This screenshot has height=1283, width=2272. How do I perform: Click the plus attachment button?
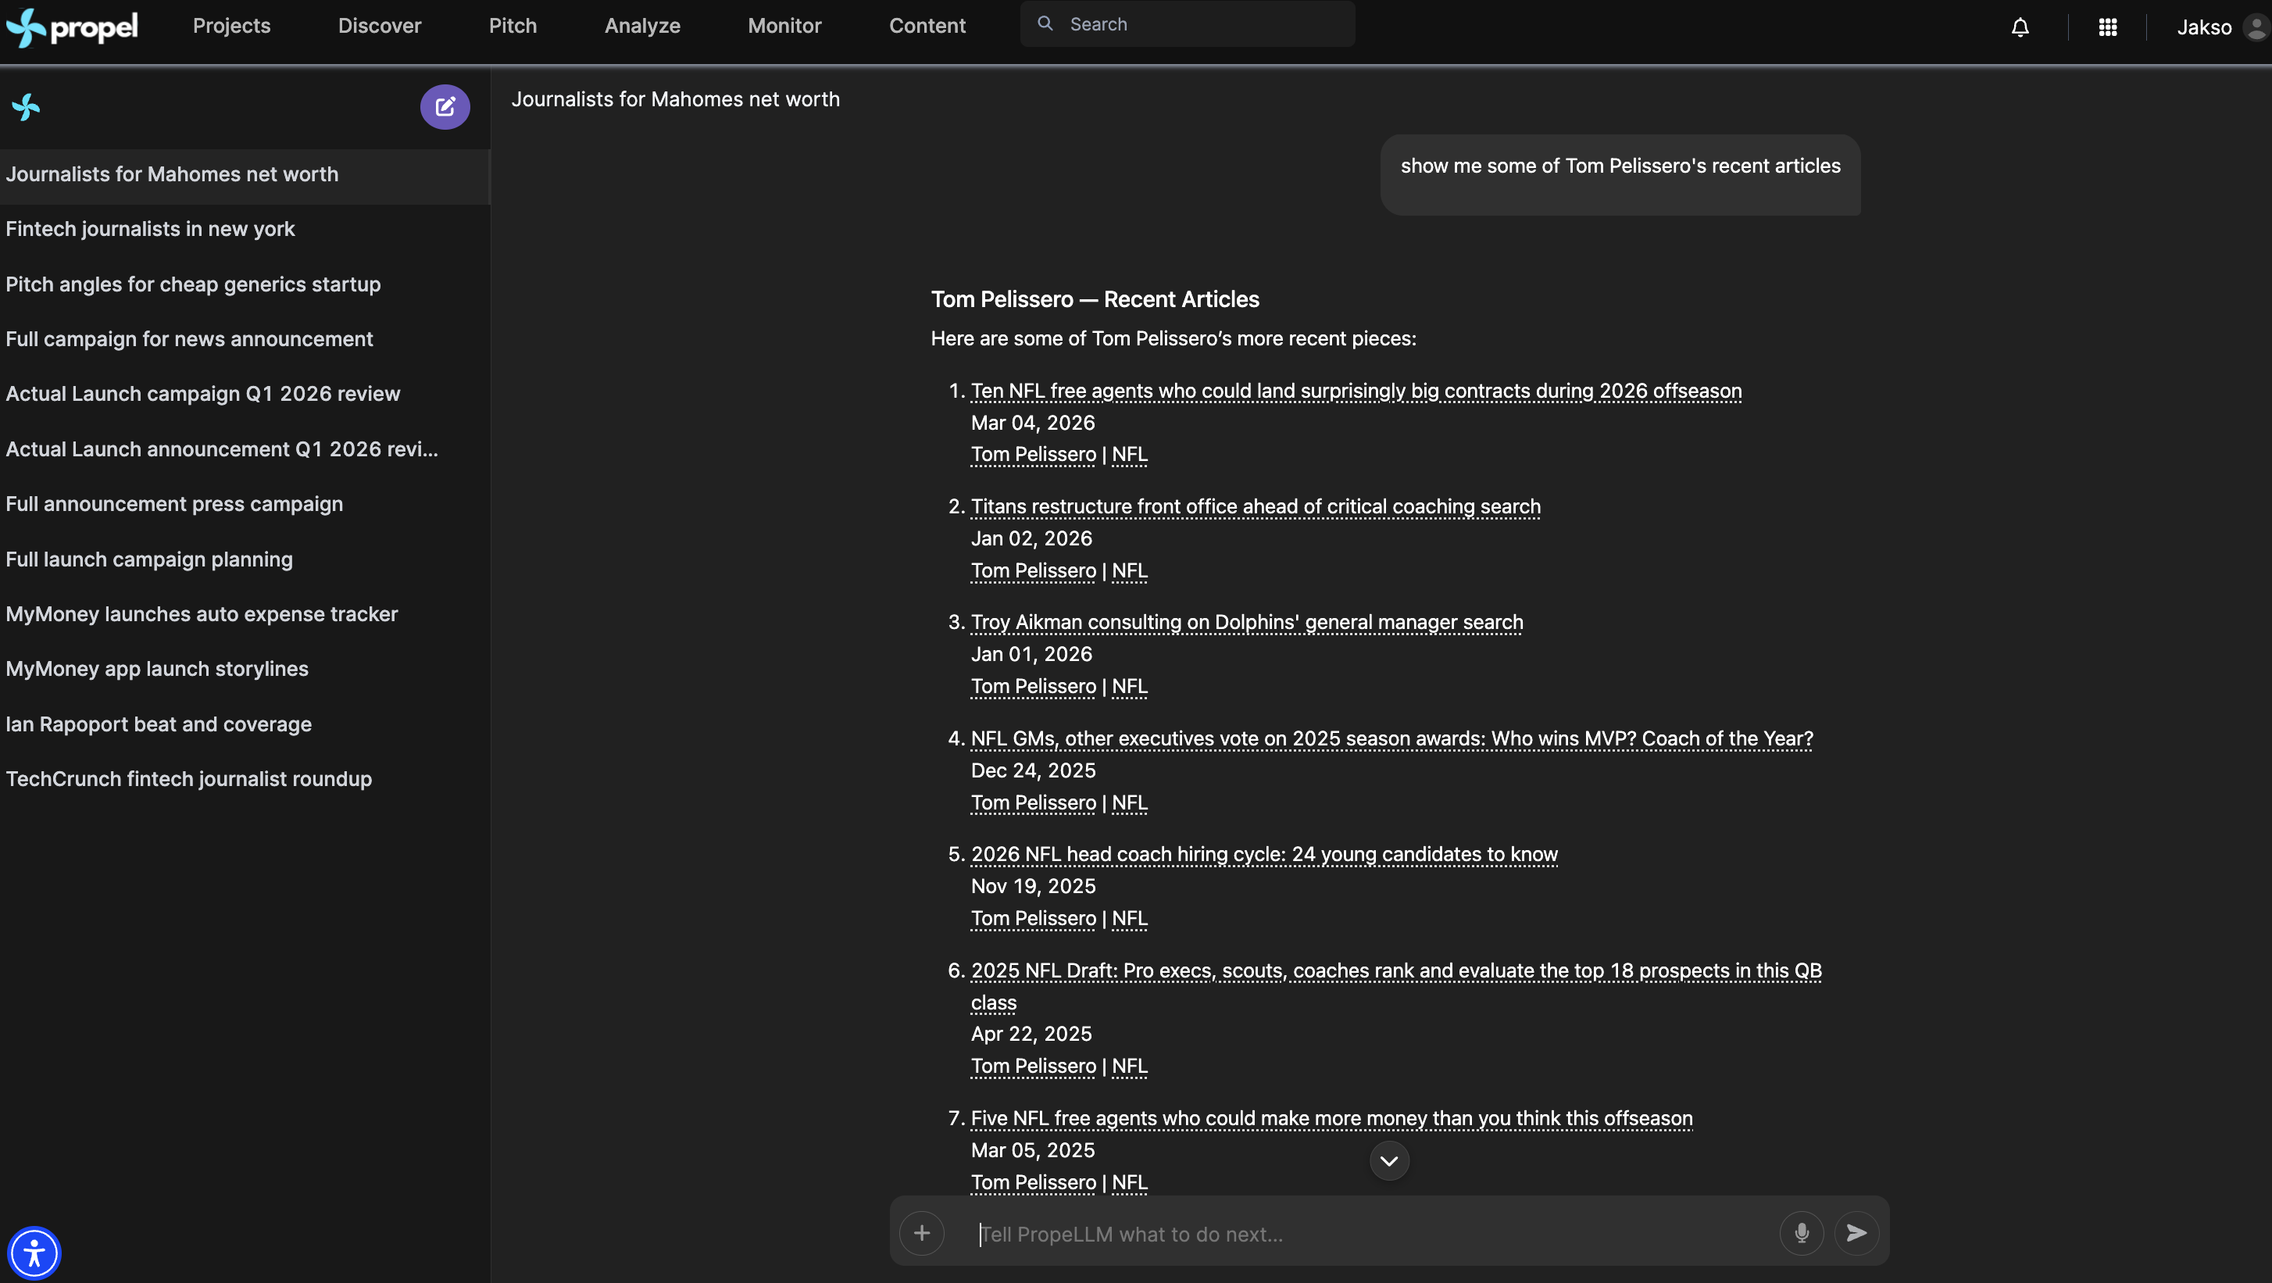922,1233
